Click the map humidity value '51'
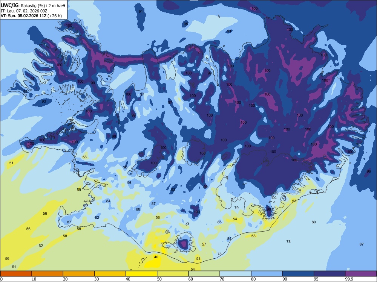The height and width of the screenshot is (282, 377). tap(11, 163)
